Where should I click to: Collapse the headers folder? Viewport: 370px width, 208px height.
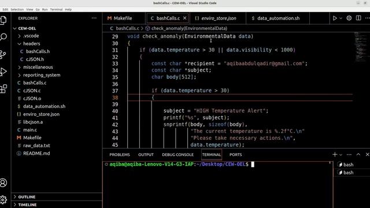pyautogui.click(x=57, y=44)
